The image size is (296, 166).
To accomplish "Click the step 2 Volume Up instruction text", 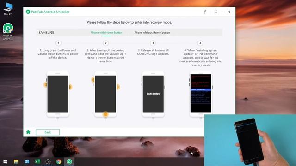I will (105, 56).
